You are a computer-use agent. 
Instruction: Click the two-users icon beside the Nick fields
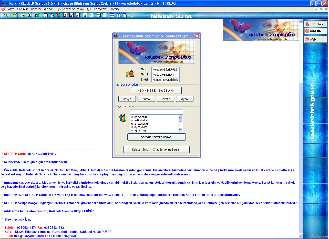coord(130,74)
